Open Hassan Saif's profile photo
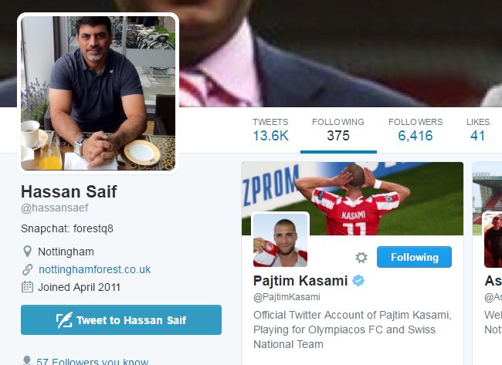The width and height of the screenshot is (502, 365). (98, 93)
